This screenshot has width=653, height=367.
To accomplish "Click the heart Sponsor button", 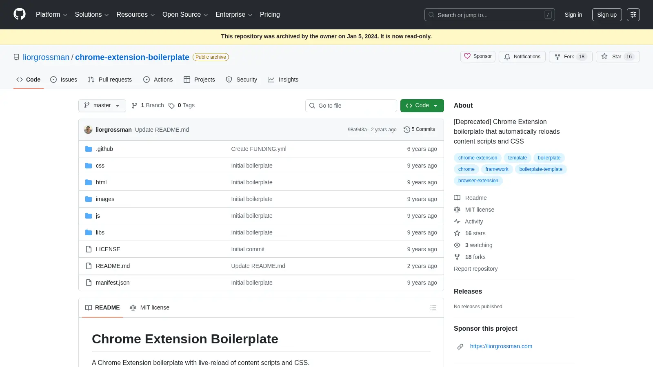I will coord(478,56).
